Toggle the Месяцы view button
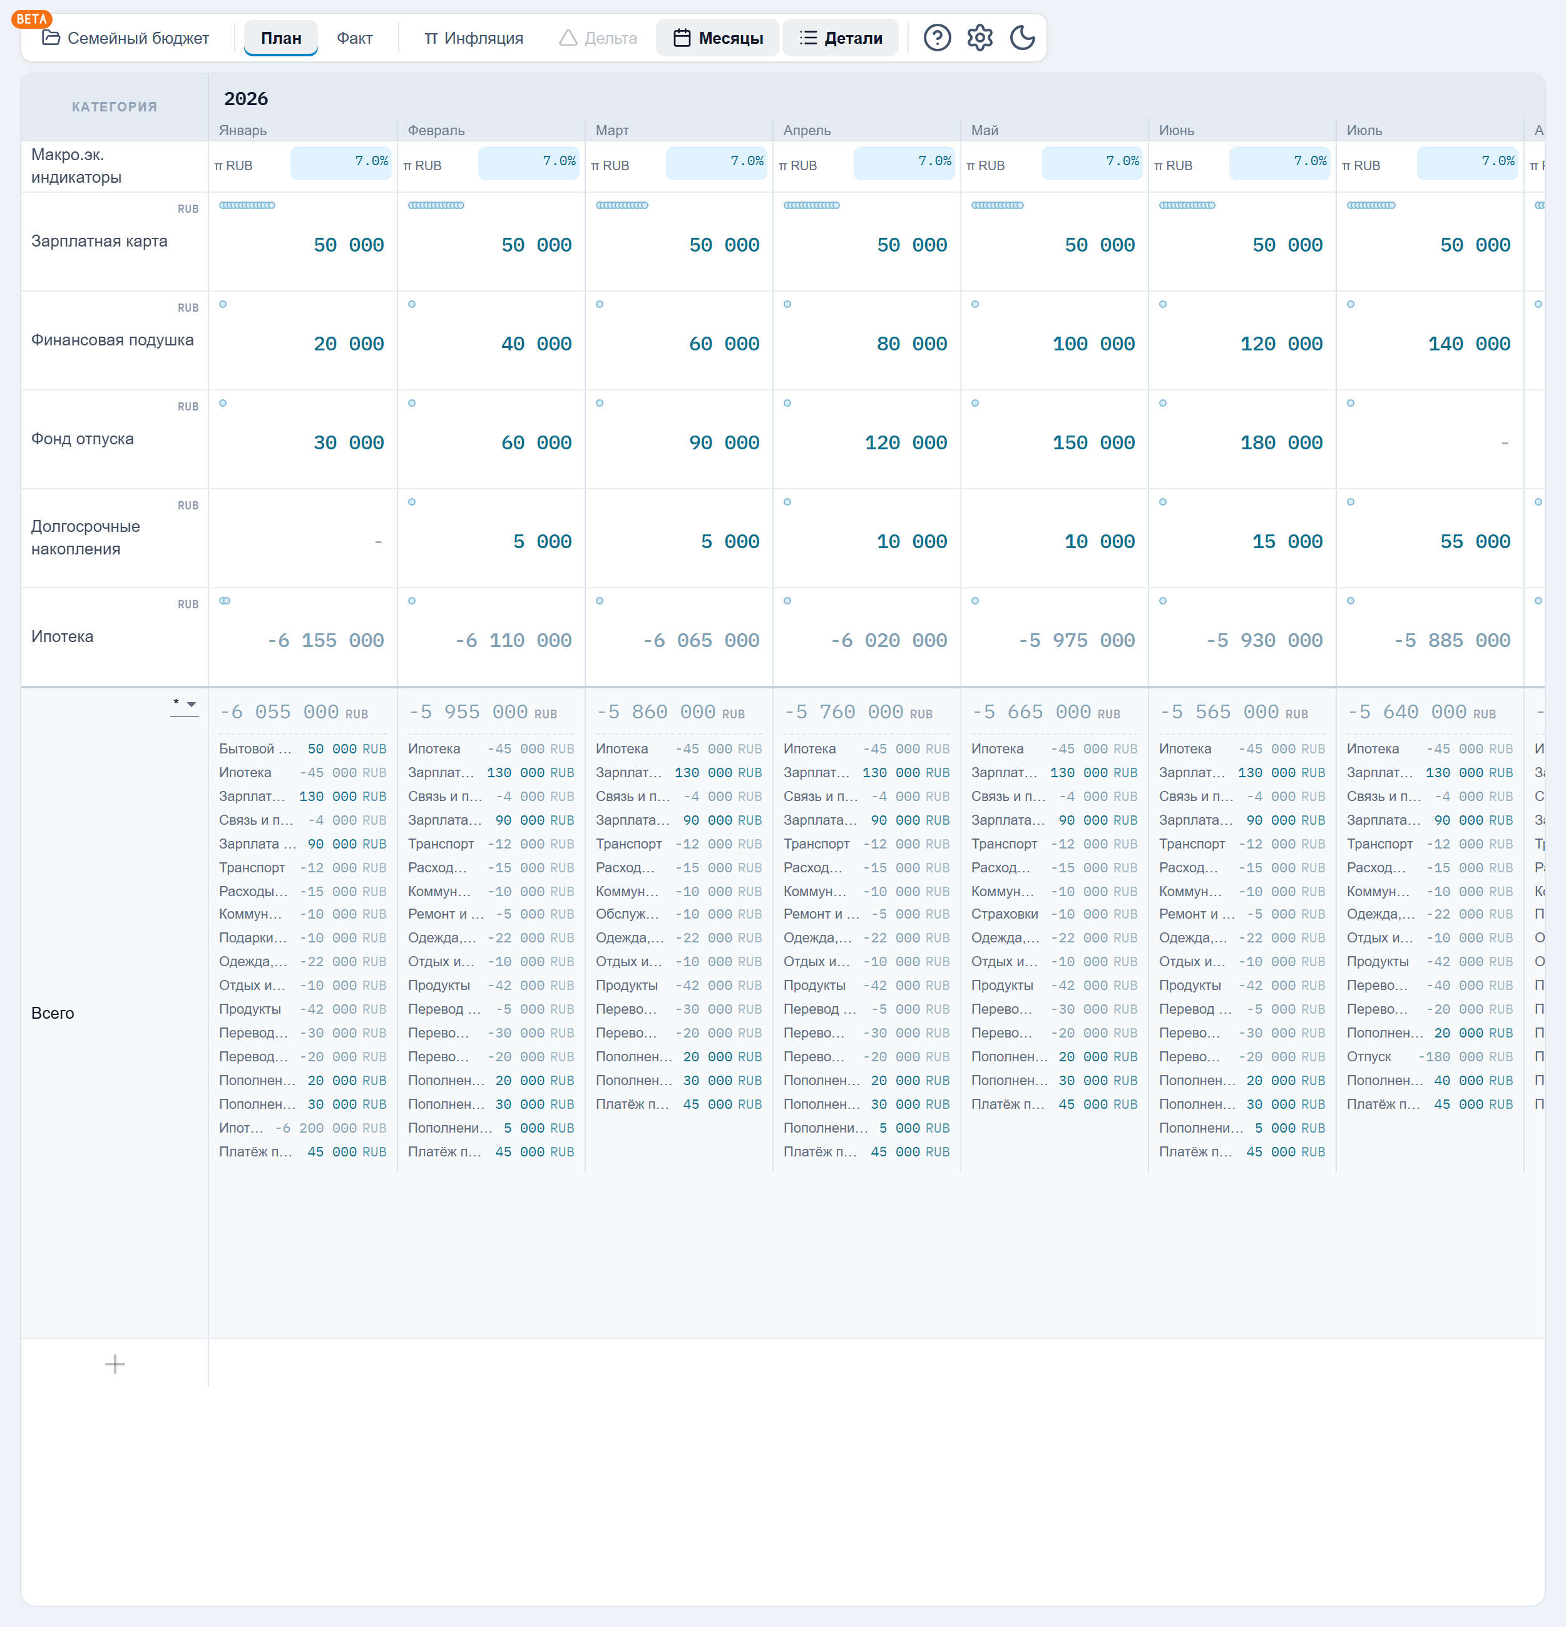This screenshot has width=1566, height=1627. tap(717, 38)
